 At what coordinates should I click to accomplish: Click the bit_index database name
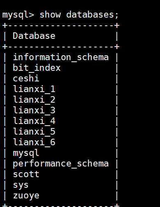pyautogui.click(x=37, y=68)
